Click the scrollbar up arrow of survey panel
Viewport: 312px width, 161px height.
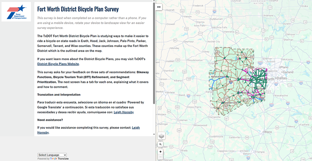pos(154,1)
